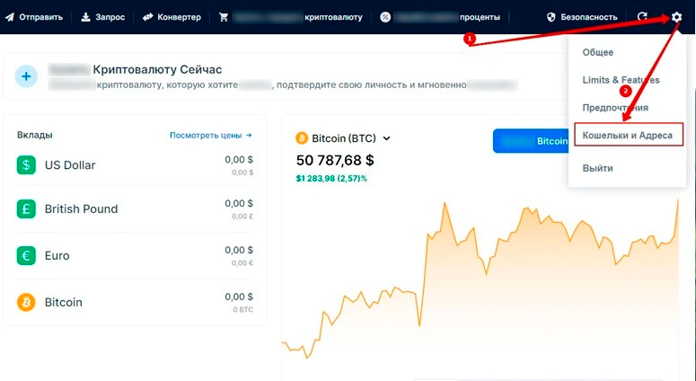The width and height of the screenshot is (696, 381).
Task: Expand the Bitcoin (BTC) asset dropdown
Action: pyautogui.click(x=387, y=138)
